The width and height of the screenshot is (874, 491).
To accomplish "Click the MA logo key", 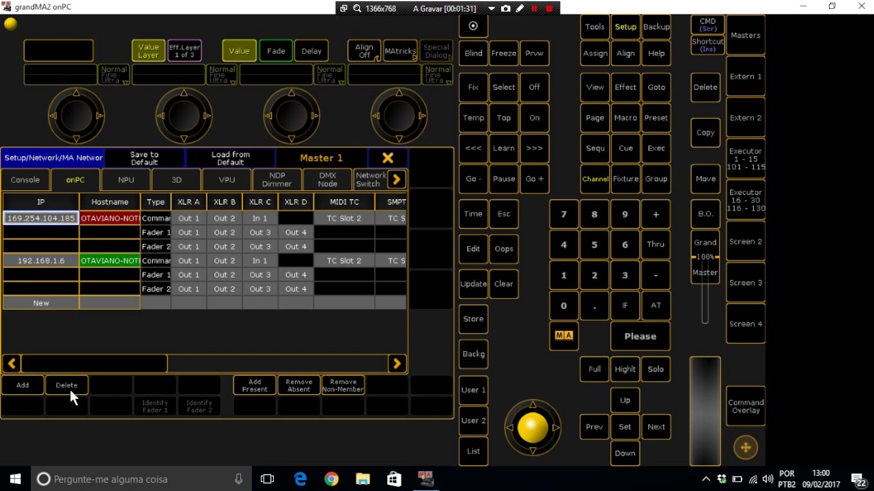I will coord(564,336).
